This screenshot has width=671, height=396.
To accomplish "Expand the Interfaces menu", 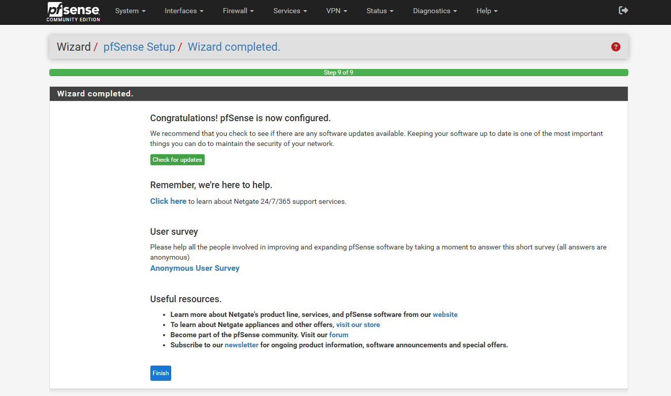I will [x=184, y=11].
